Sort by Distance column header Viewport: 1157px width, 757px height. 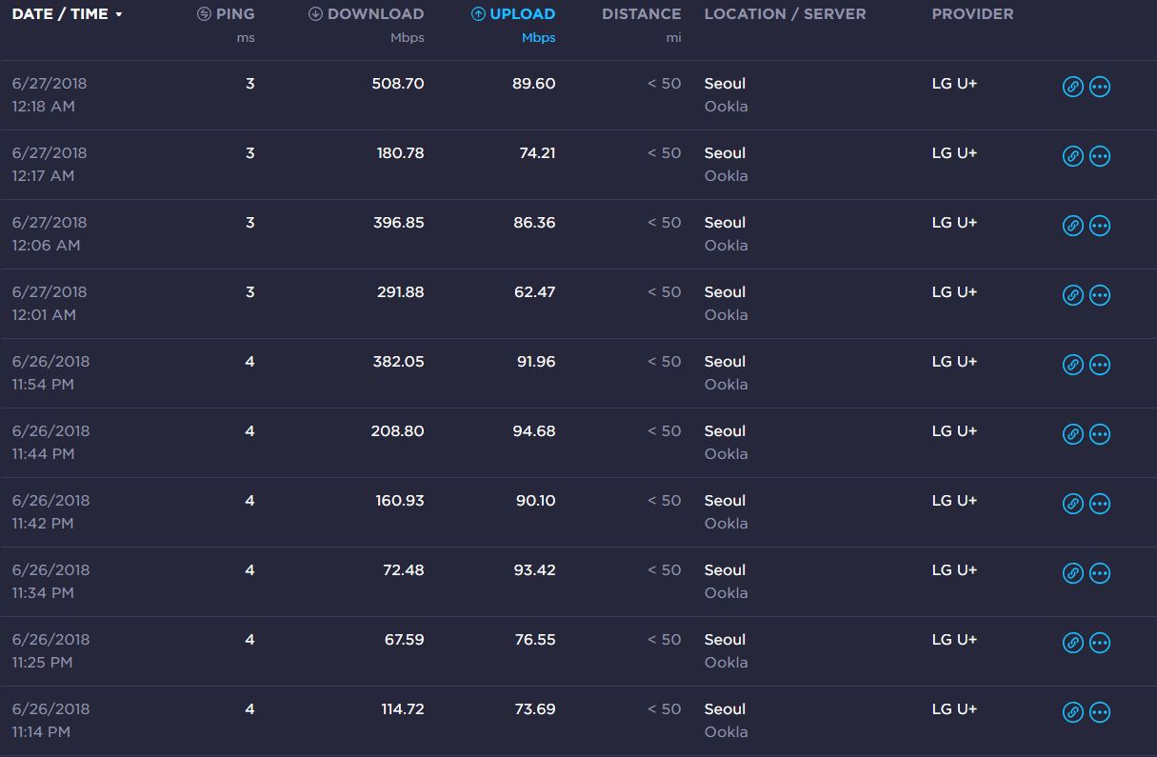coord(641,14)
